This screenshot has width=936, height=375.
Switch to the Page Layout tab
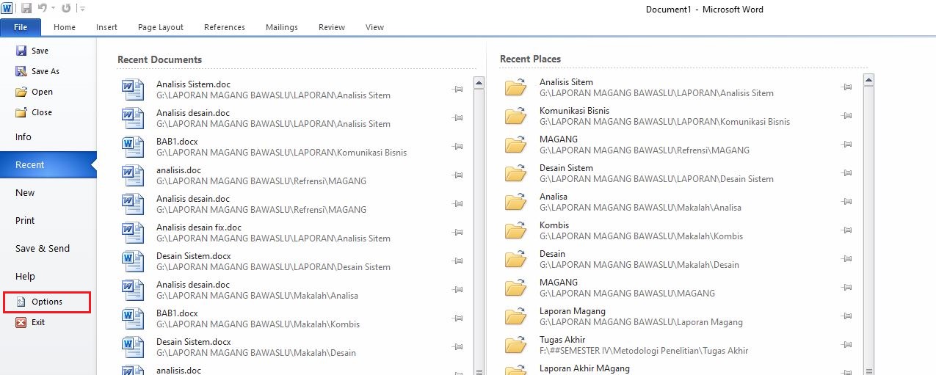(161, 27)
